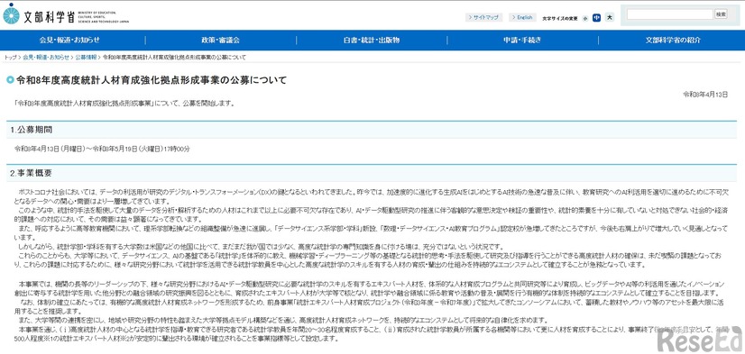Viewport: 745px width, 354px height.
Task: Go to トップ in the breadcrumb
Action: point(10,58)
